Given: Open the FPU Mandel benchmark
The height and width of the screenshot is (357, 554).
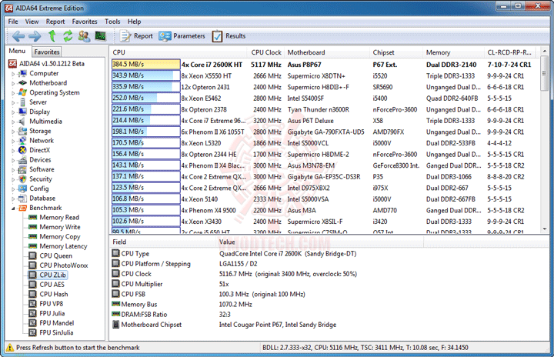Looking at the screenshot, I should pyautogui.click(x=56, y=322).
